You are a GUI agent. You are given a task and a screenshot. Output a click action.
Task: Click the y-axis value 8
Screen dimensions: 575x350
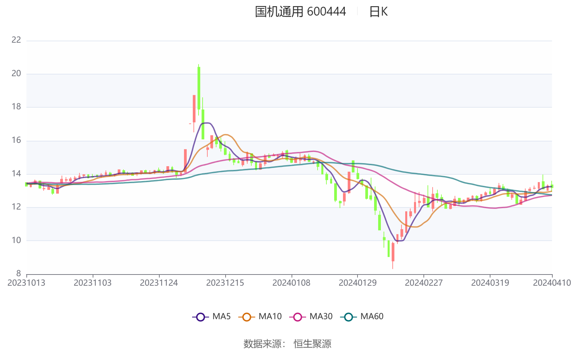[x=19, y=274]
